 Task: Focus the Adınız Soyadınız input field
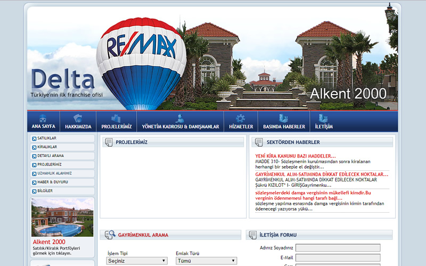[338, 248]
